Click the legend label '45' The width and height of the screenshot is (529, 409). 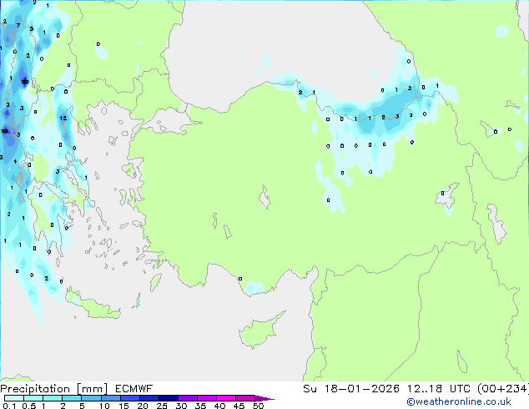point(239,406)
